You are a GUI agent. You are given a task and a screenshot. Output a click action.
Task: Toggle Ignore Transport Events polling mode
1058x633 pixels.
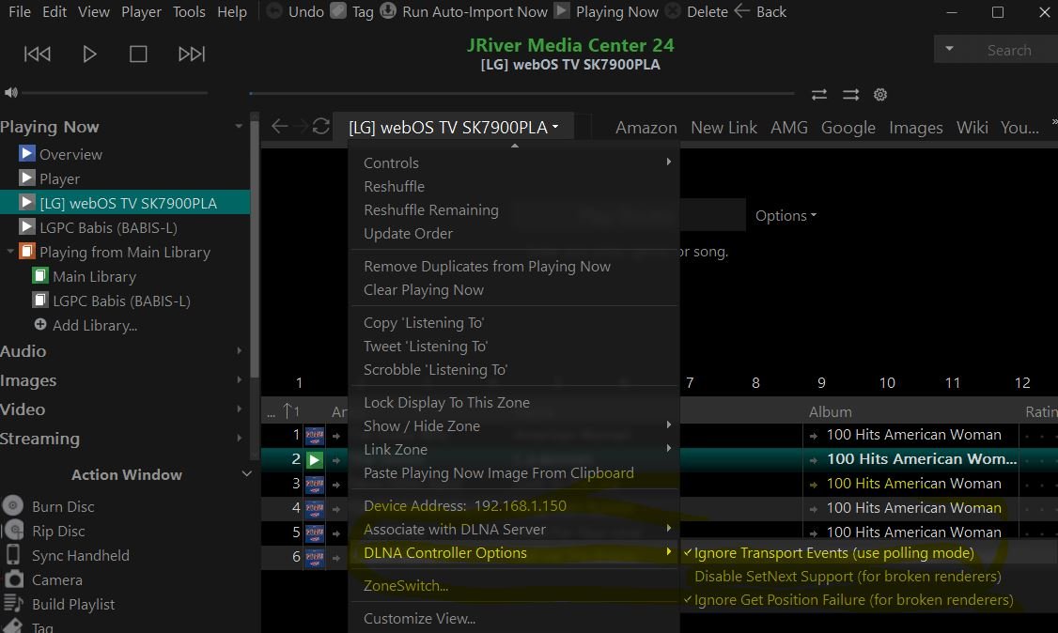pyautogui.click(x=833, y=553)
